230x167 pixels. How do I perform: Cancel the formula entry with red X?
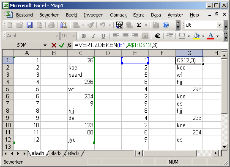[54, 45]
